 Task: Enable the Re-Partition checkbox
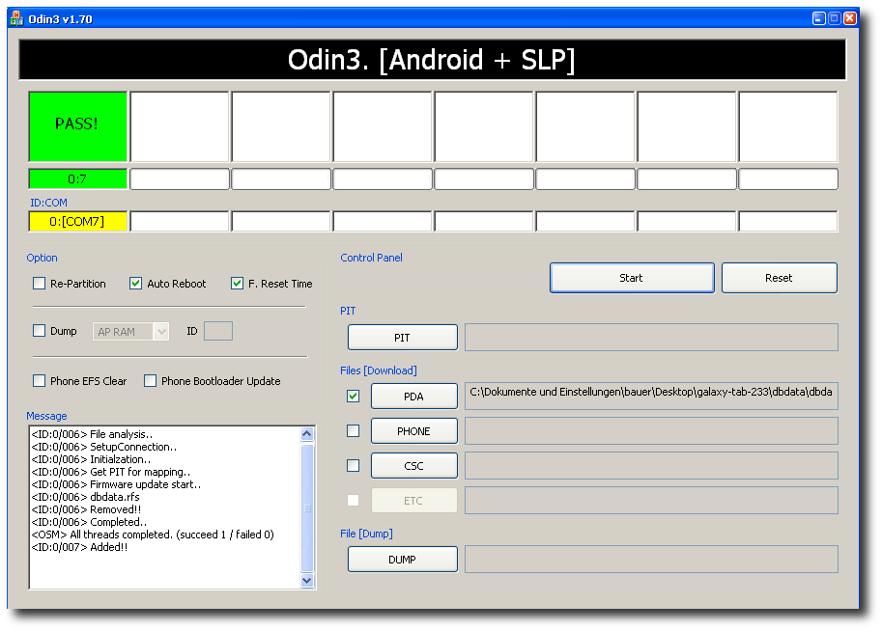(x=40, y=284)
